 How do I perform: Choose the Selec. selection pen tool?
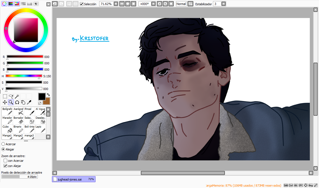[x=29, y=120]
